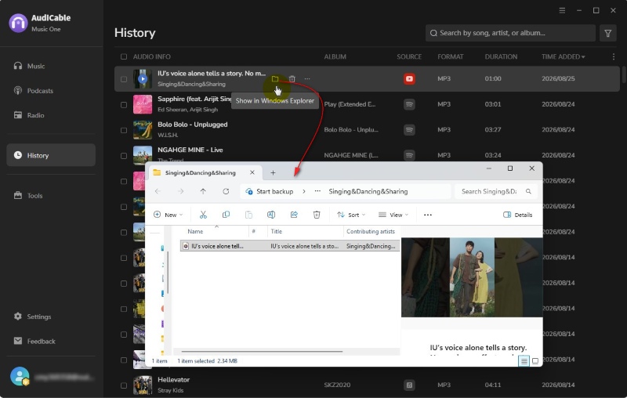Viewport: 627px width, 398px height.
Task: Refresh the Explorer folder
Action: (226, 191)
